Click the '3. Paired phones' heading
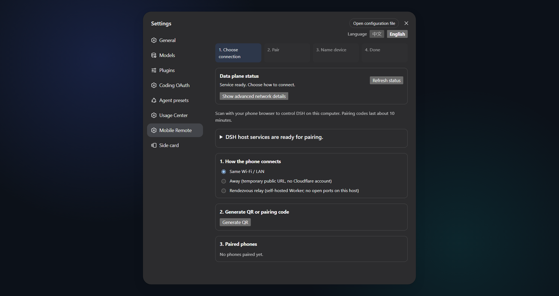The height and width of the screenshot is (296, 559). point(238,244)
